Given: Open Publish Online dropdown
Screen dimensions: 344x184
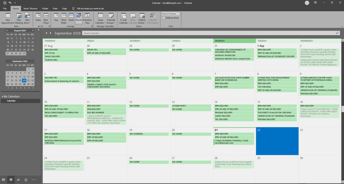Looking at the screenshot, I should (142, 19).
